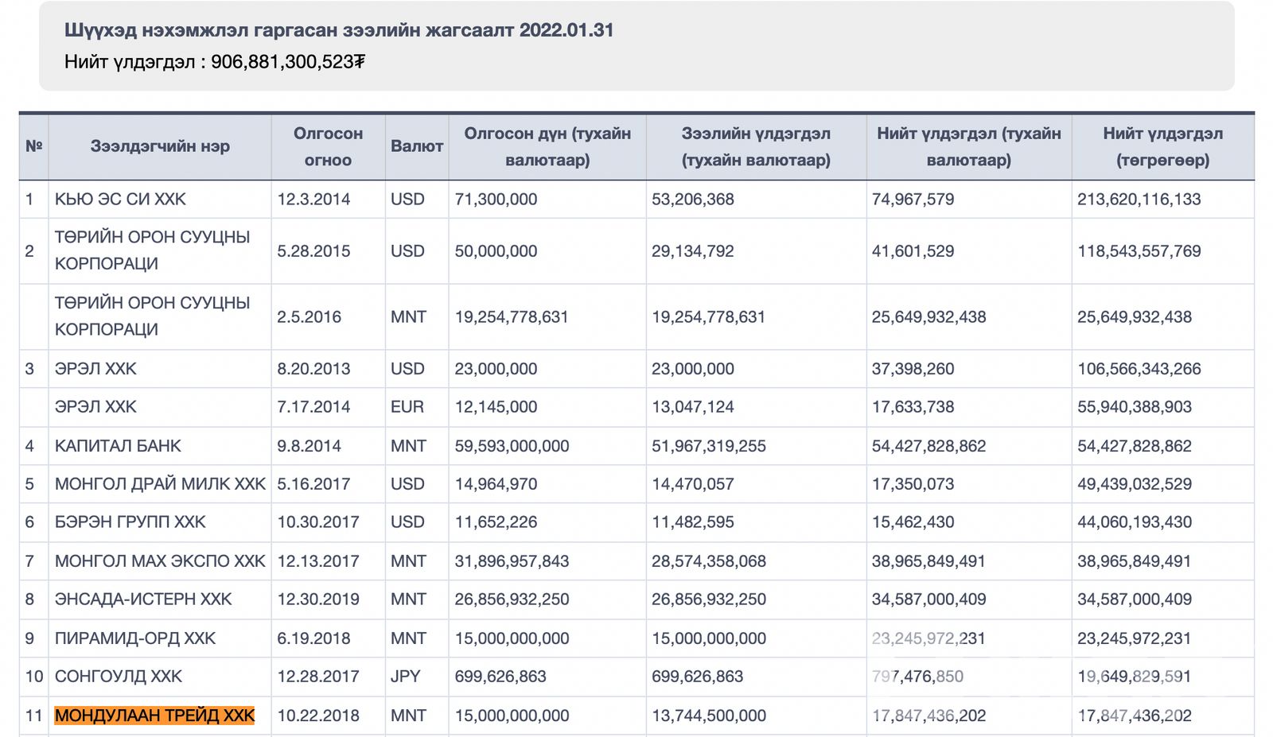Select МОНГОЛ ДРАЙ МИЛК ХХК cell

[x=160, y=484]
